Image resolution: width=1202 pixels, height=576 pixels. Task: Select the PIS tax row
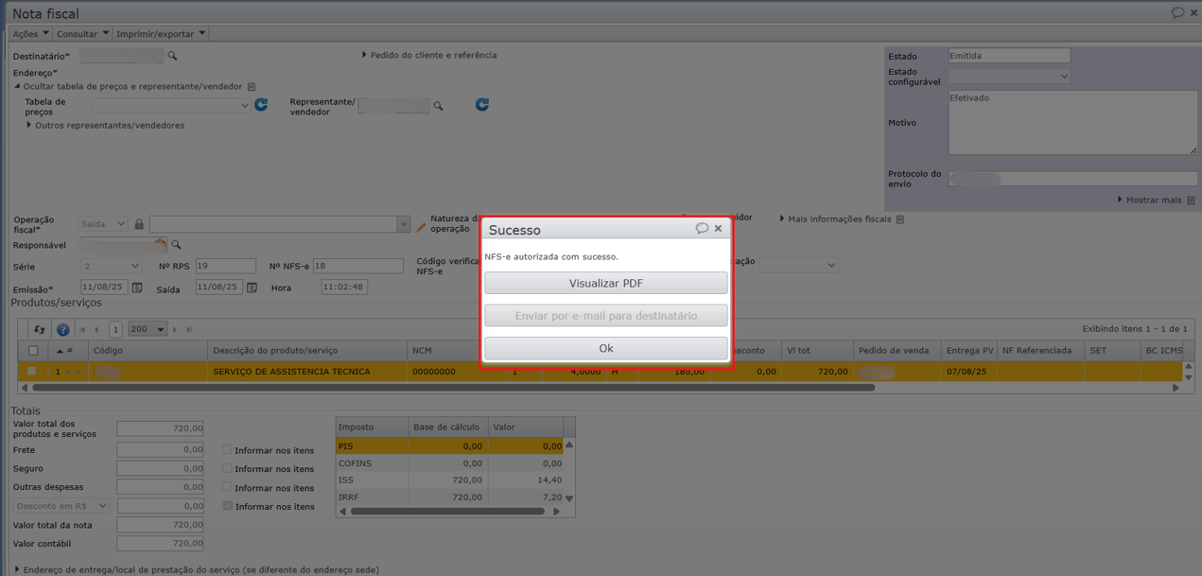pos(449,445)
